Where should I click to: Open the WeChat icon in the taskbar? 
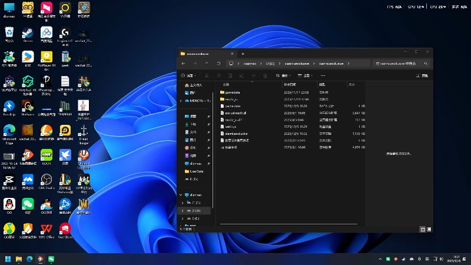(x=51, y=259)
